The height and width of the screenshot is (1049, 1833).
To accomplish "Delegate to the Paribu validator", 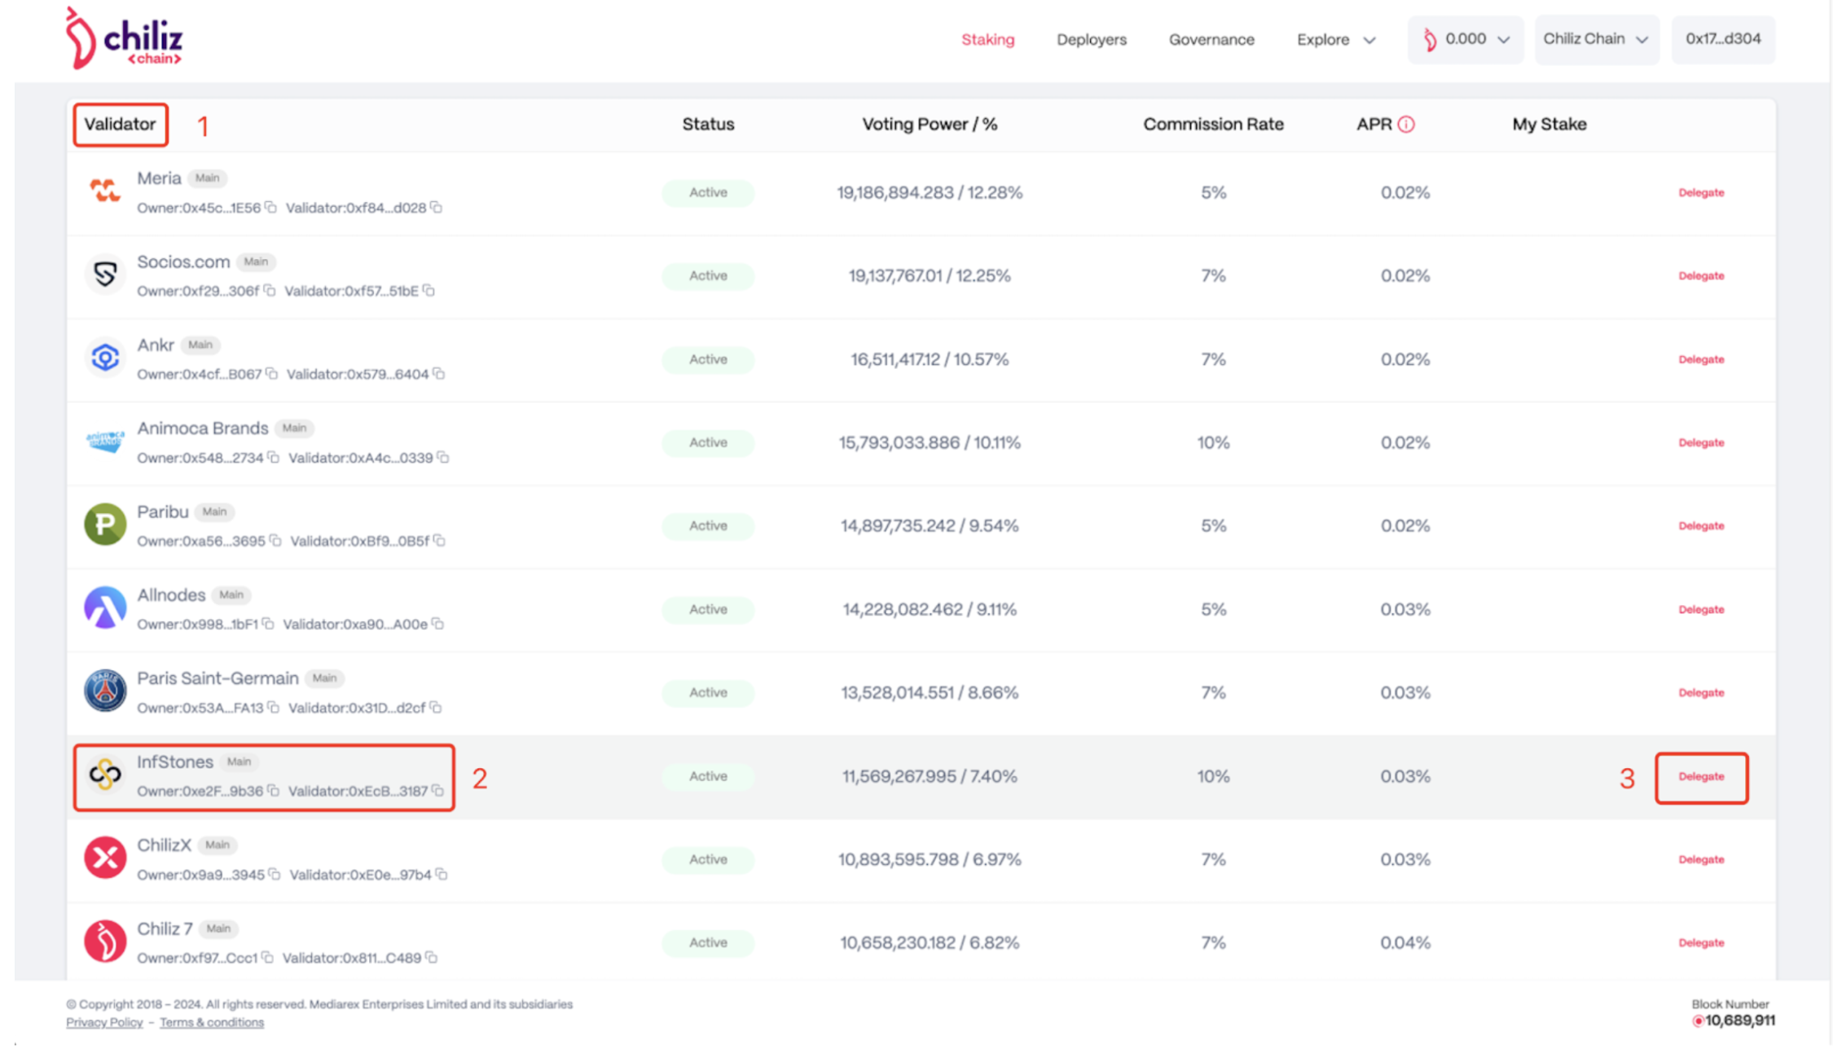I will click(x=1701, y=526).
